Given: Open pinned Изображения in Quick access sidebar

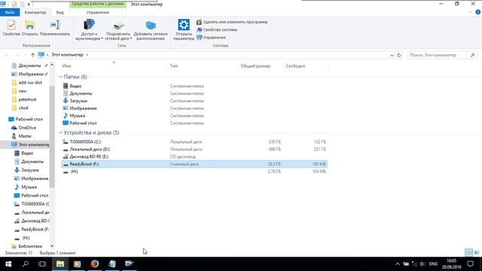Looking at the screenshot, I should (x=30, y=74).
